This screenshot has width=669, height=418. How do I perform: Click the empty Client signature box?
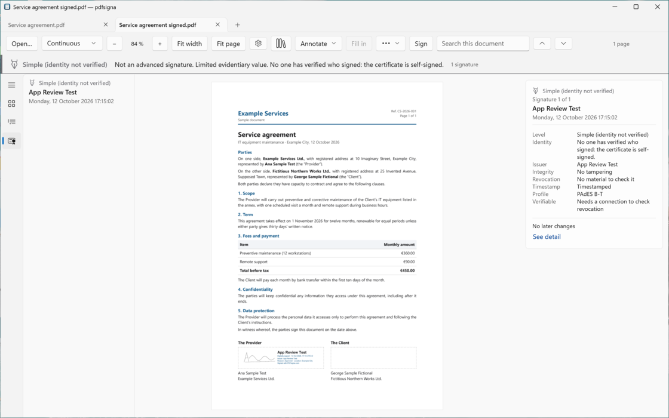point(373,358)
